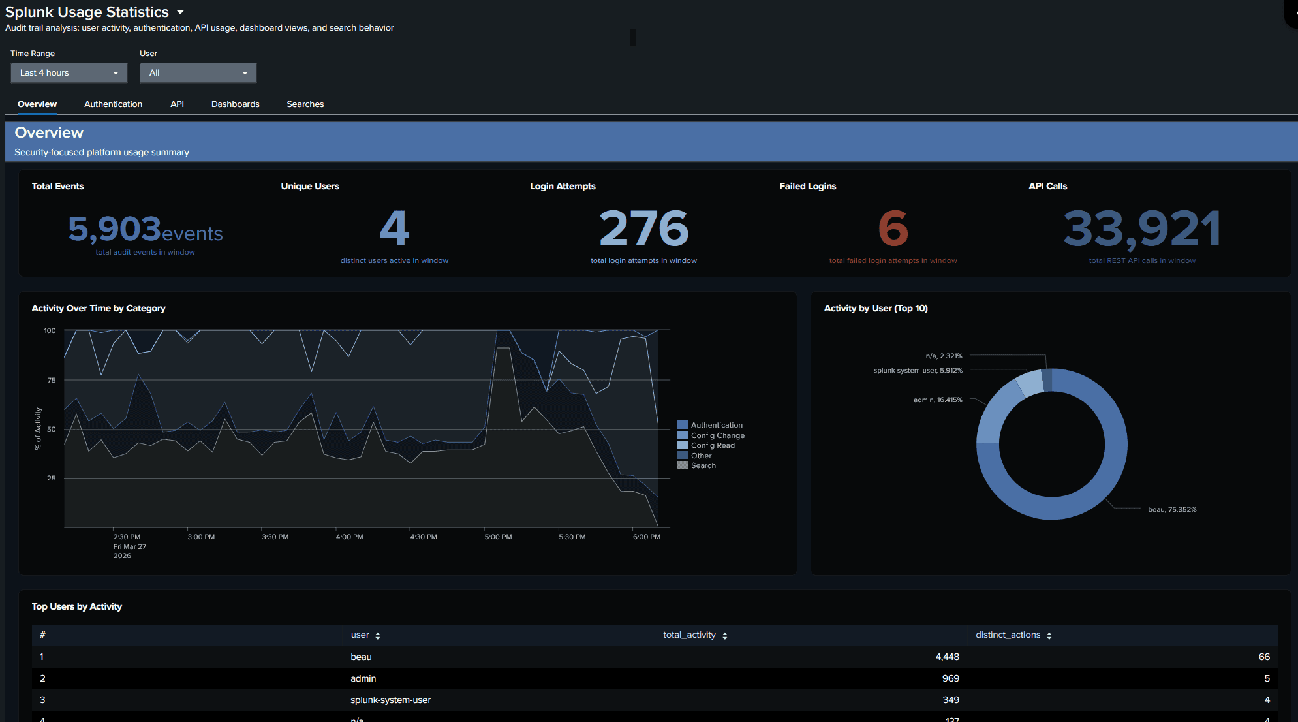
Task: Click the 5:00 PM axis label
Action: pyautogui.click(x=498, y=537)
